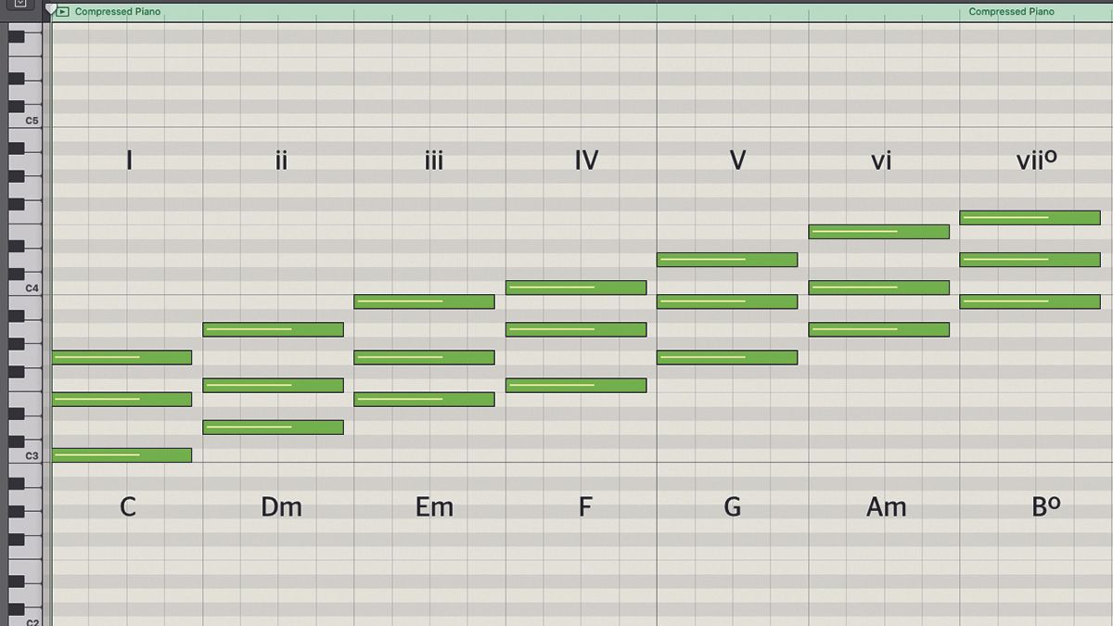
Task: Select the root note of the Dm chord
Action: [x=274, y=427]
